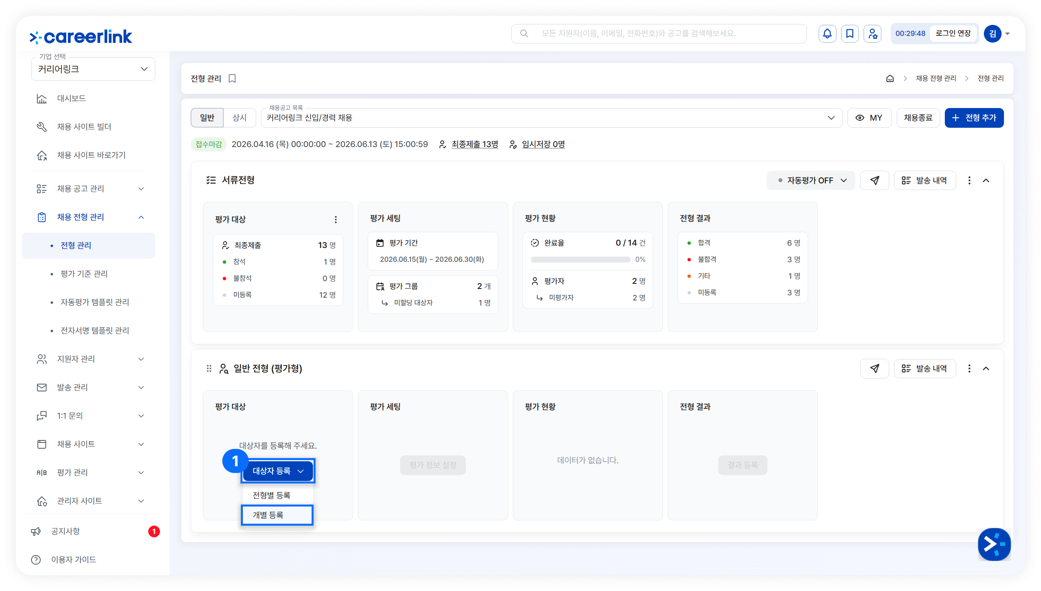This screenshot has width=1041, height=591.
Task: Click the search magnifier icon
Action: tap(524, 34)
